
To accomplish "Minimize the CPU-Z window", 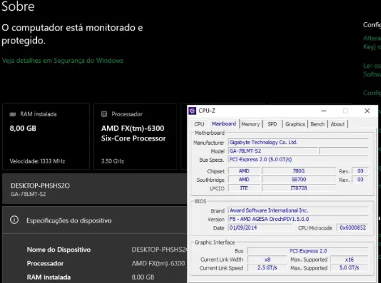I will coord(324,111).
